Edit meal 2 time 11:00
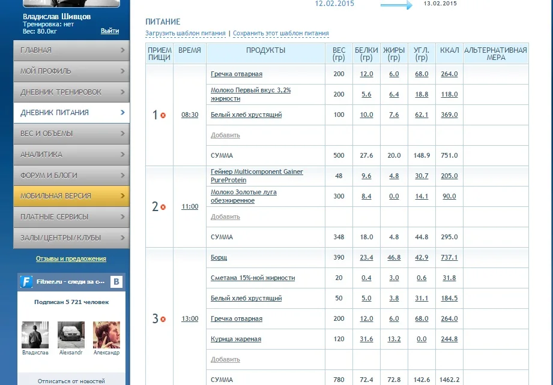 tap(190, 206)
